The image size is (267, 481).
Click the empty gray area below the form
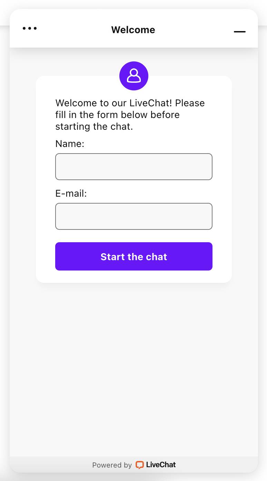[x=134, y=362]
